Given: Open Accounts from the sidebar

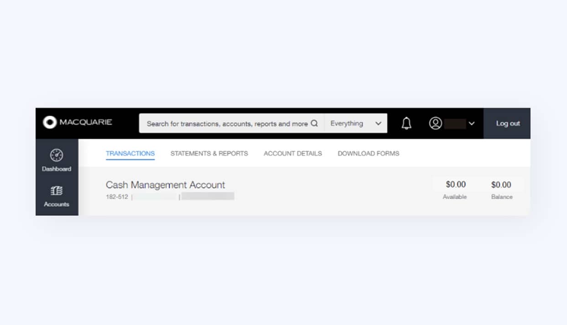Looking at the screenshot, I should pos(57,196).
